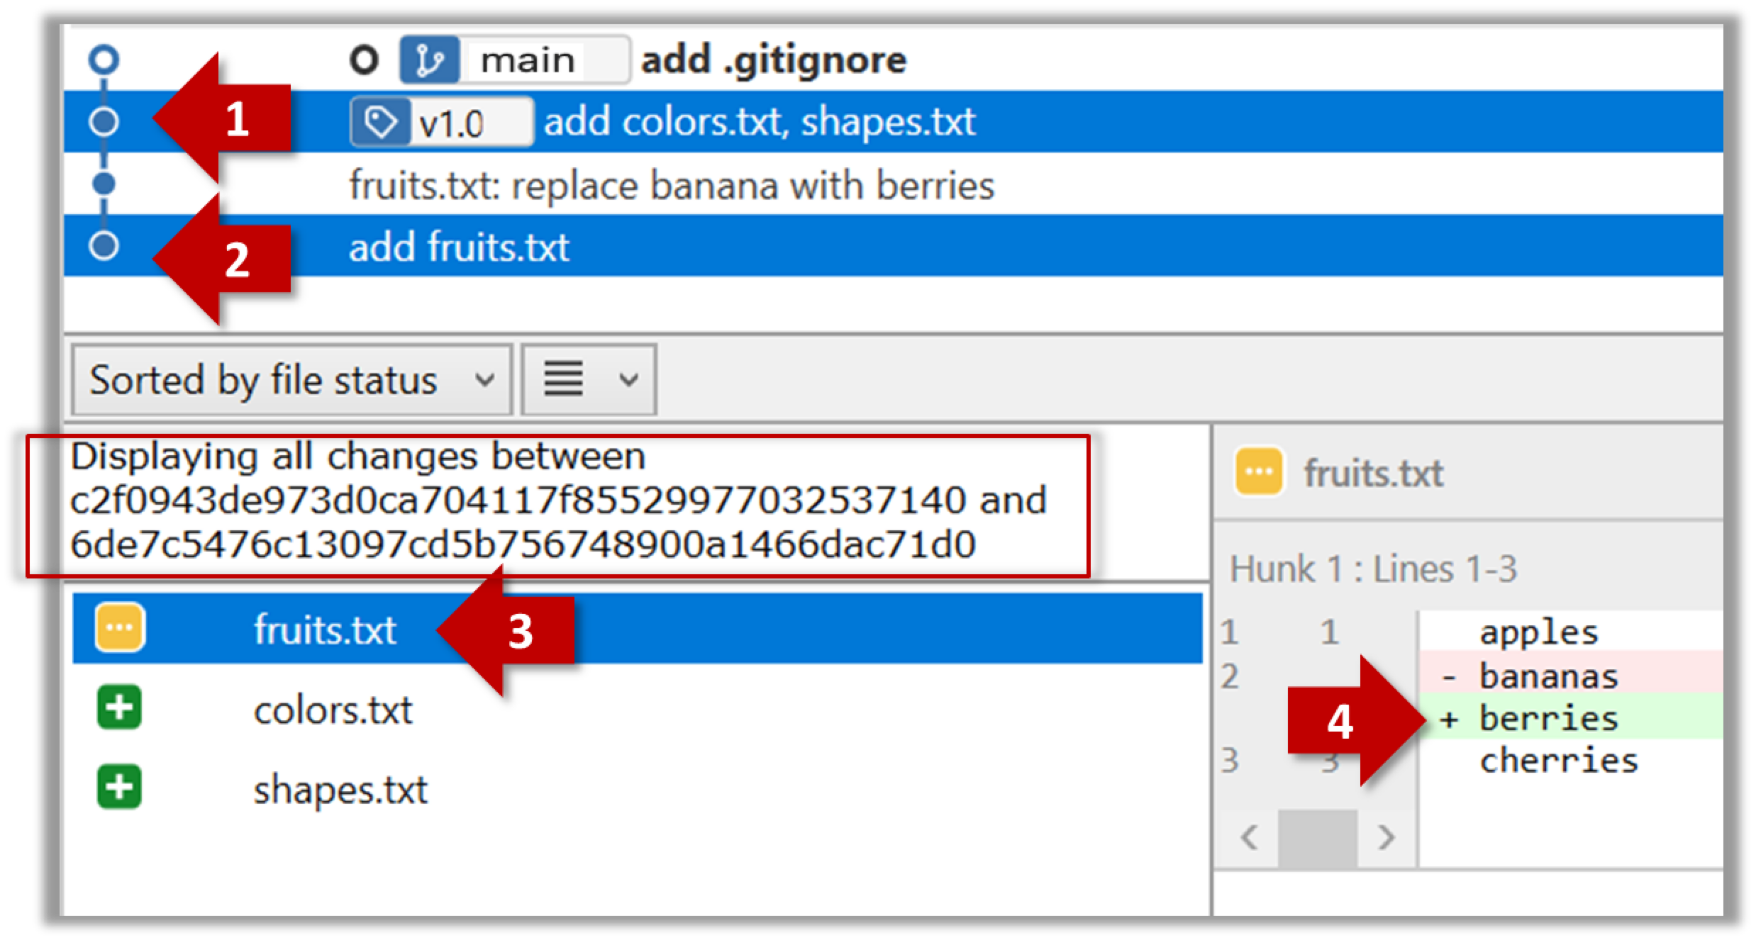Click the right scroll arrow in diff pane

(1386, 838)
